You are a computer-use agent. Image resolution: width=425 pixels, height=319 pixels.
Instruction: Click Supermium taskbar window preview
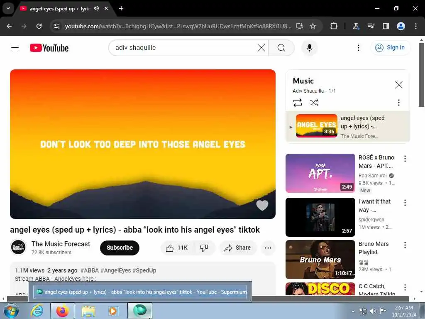click(x=140, y=292)
